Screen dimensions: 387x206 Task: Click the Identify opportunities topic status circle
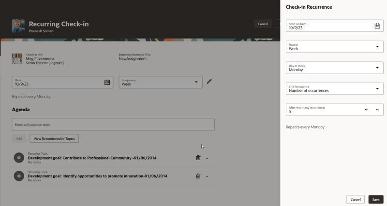[x=19, y=176]
